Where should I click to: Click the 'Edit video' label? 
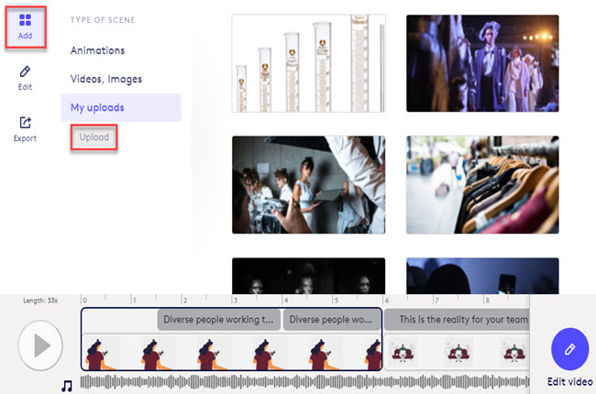(569, 381)
